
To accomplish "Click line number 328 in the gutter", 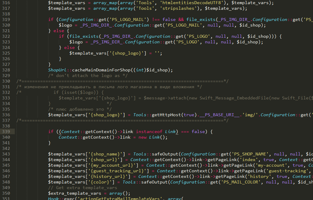I will click(6, 70).
